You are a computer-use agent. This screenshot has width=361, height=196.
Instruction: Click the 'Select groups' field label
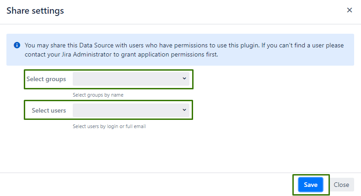coord(46,79)
